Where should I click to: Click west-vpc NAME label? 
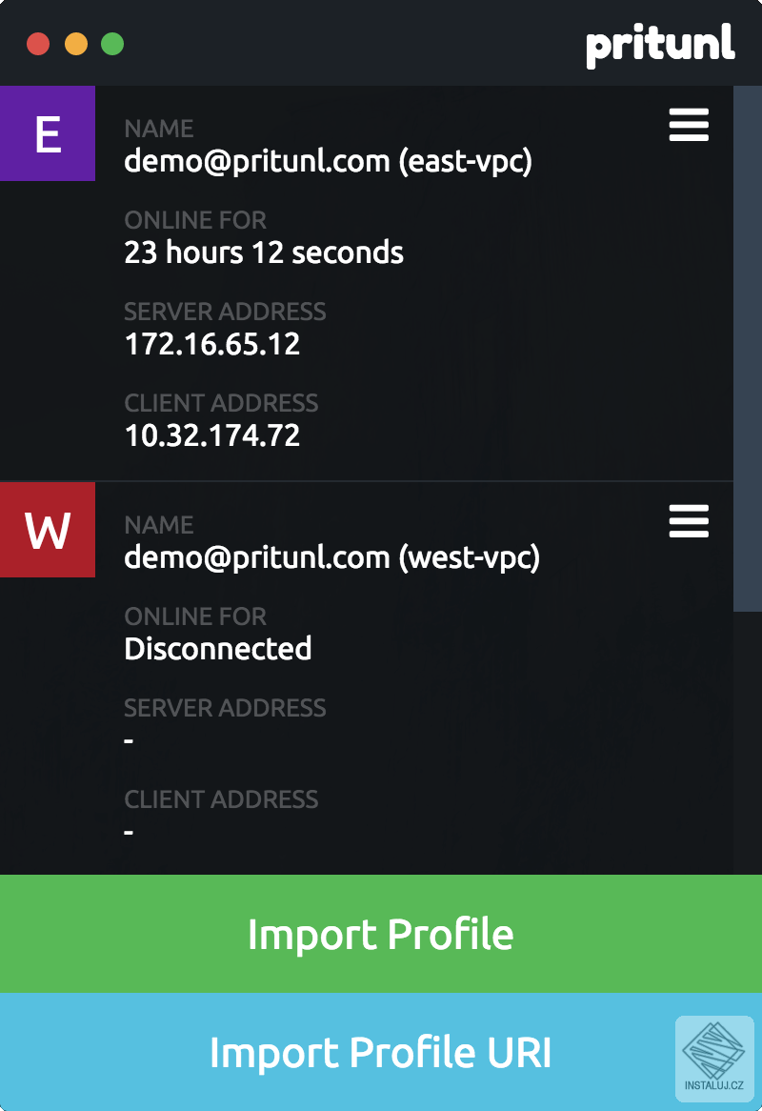159,525
